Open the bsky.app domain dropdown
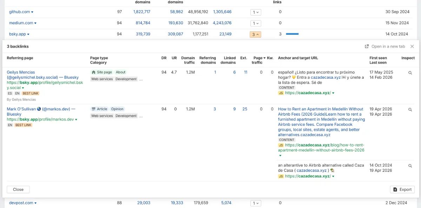Image resolution: width=421 pixels, height=208 pixels. click(28, 34)
